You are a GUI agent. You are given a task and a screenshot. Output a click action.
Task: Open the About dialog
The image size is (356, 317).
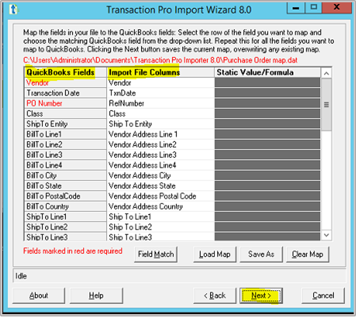[x=39, y=296]
